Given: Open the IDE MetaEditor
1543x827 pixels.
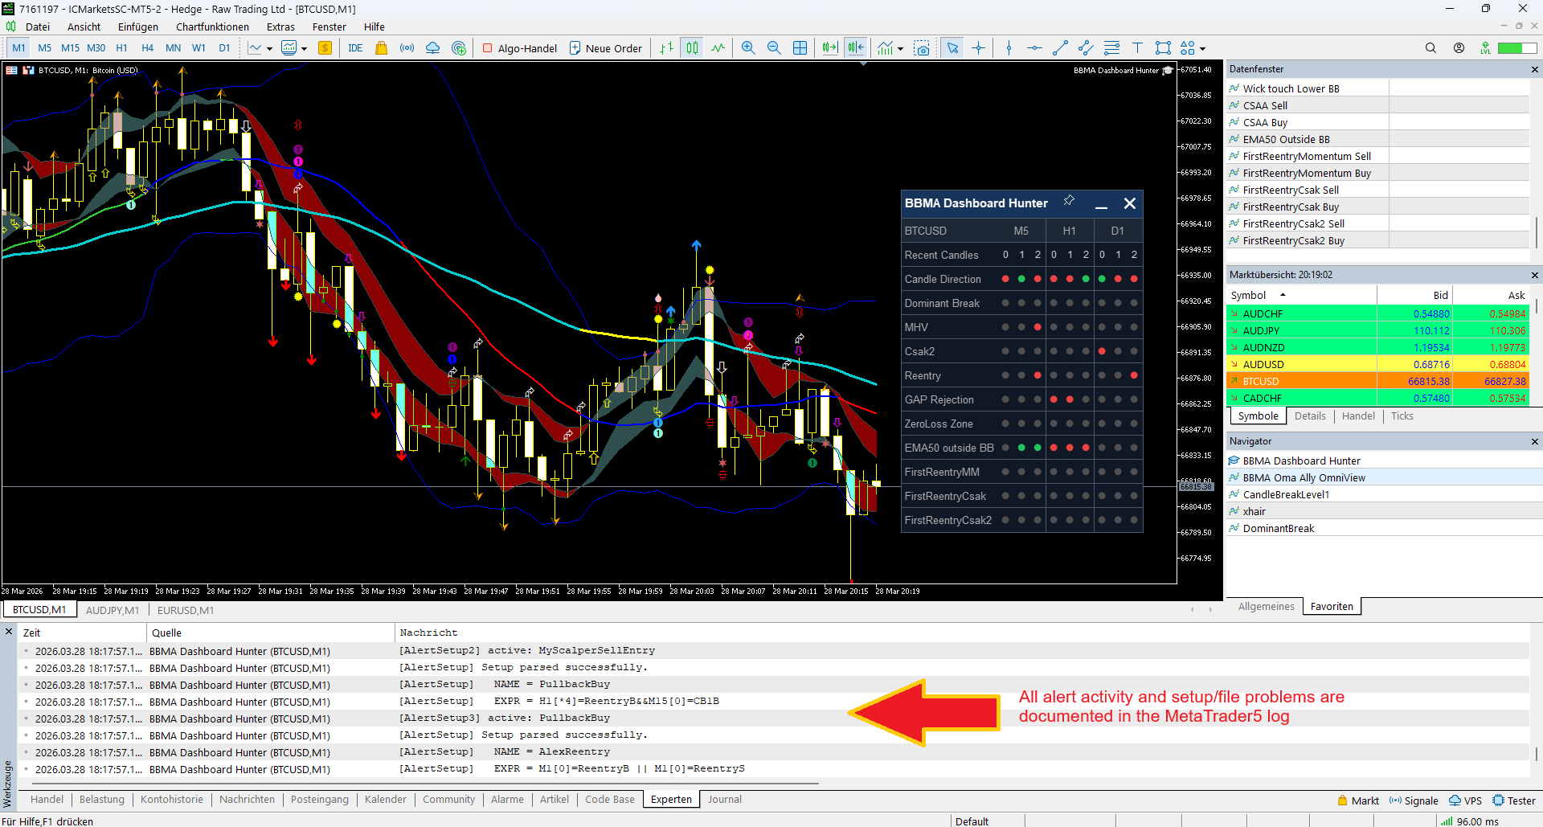Looking at the screenshot, I should (355, 48).
